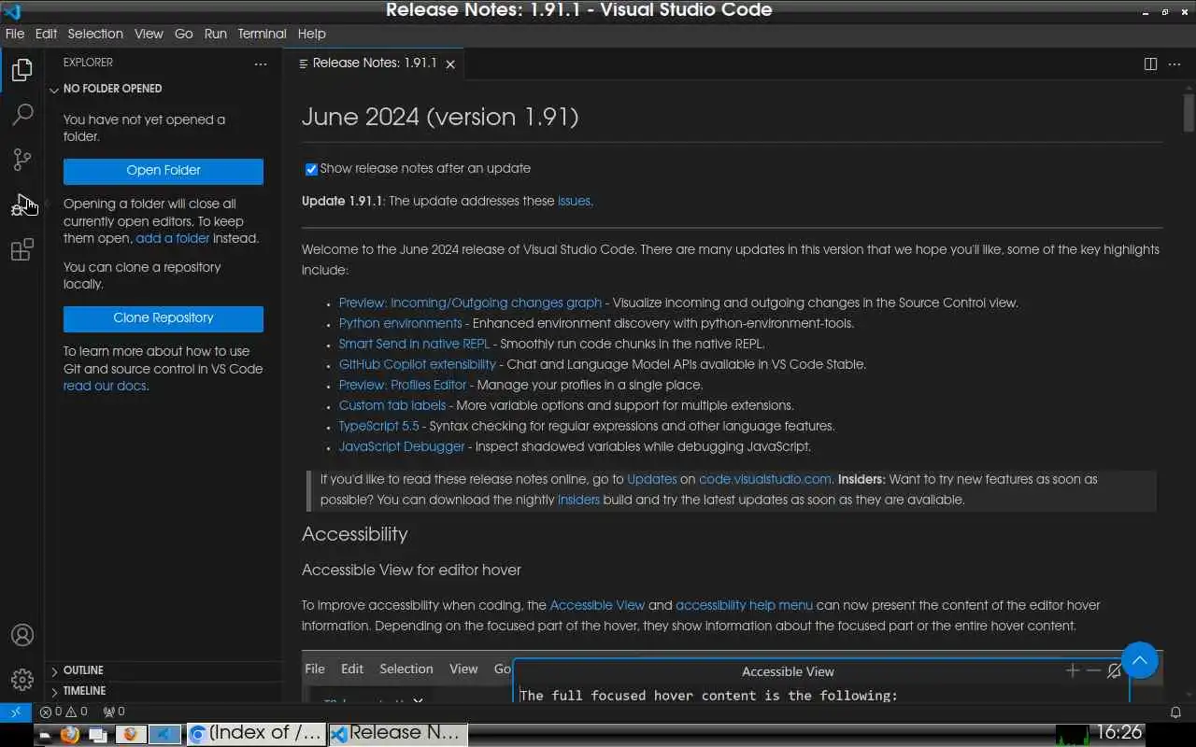Open the read our docs link
This screenshot has width=1196, height=747.
(x=105, y=386)
